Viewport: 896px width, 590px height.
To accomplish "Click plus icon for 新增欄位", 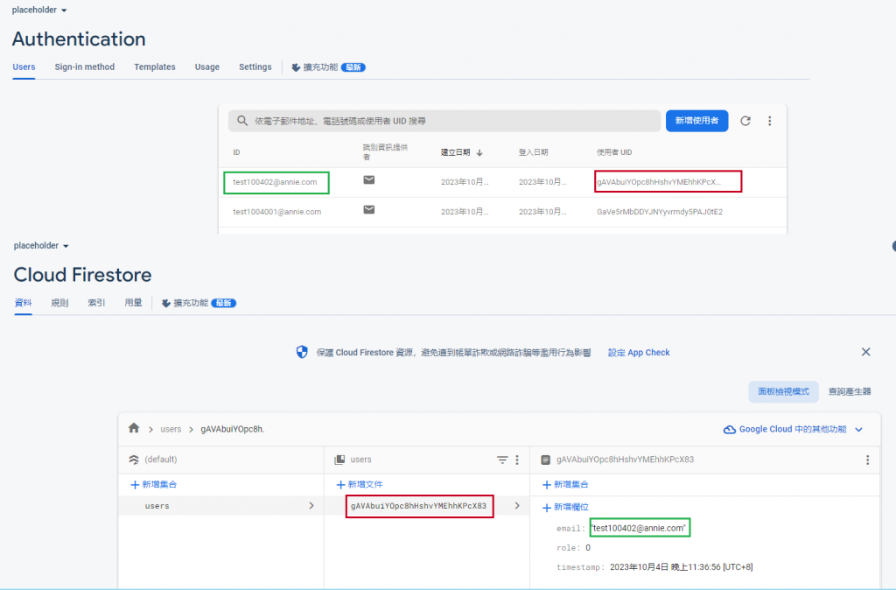I will tap(547, 508).
